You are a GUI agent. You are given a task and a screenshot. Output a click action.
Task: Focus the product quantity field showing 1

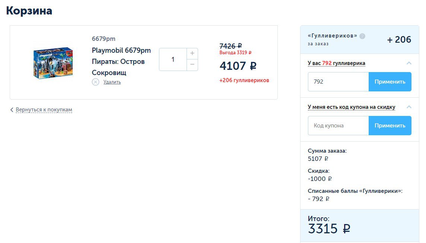point(173,59)
